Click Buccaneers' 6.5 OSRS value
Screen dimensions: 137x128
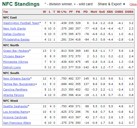119,84
